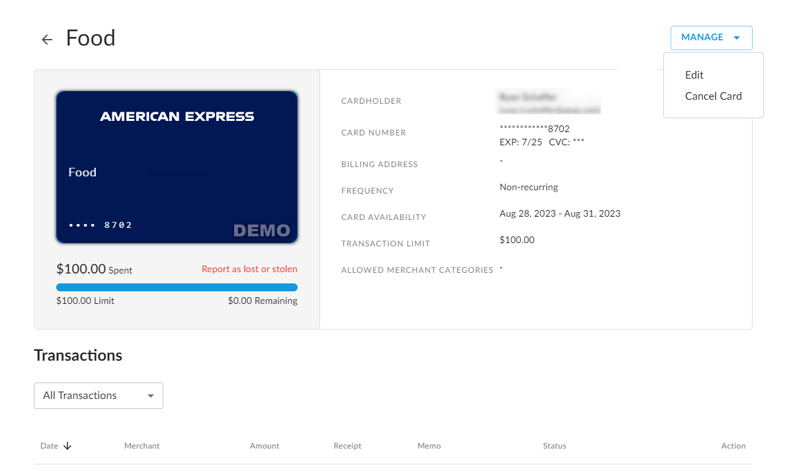Click the EXP: 7/25 expiry text
This screenshot has width=789, height=471.
point(520,142)
